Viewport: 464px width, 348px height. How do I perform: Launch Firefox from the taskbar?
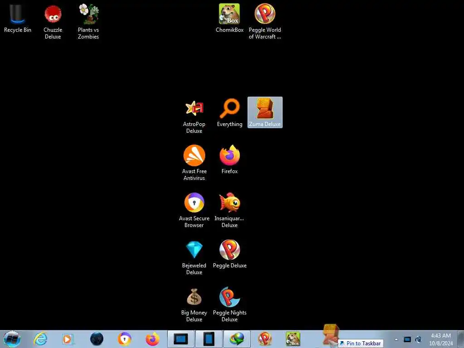pos(152,339)
